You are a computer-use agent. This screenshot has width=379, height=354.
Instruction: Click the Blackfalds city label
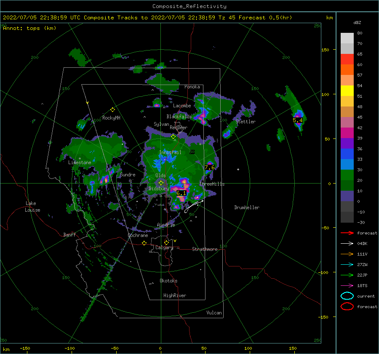coord(179,117)
